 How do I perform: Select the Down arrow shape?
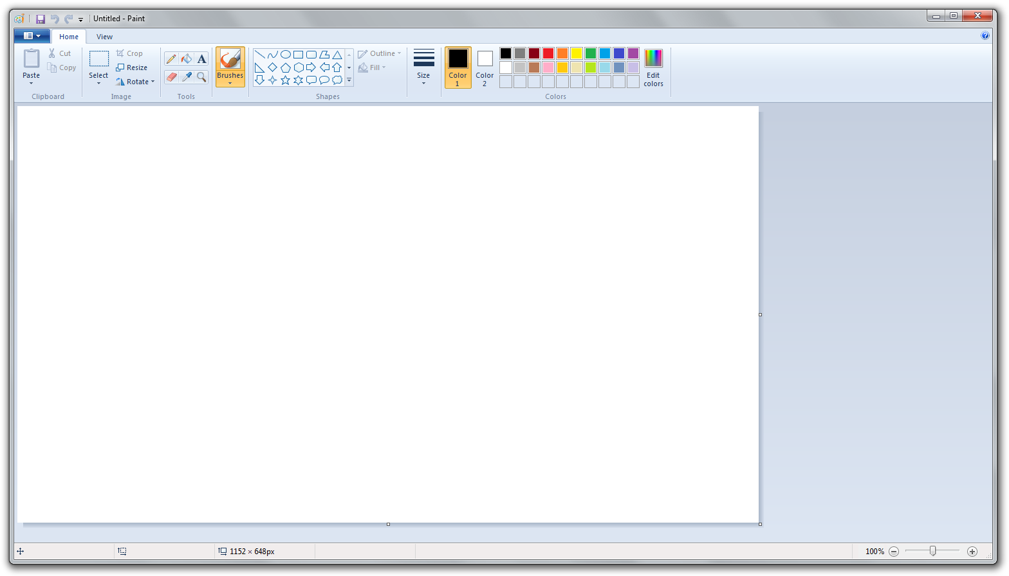point(259,80)
